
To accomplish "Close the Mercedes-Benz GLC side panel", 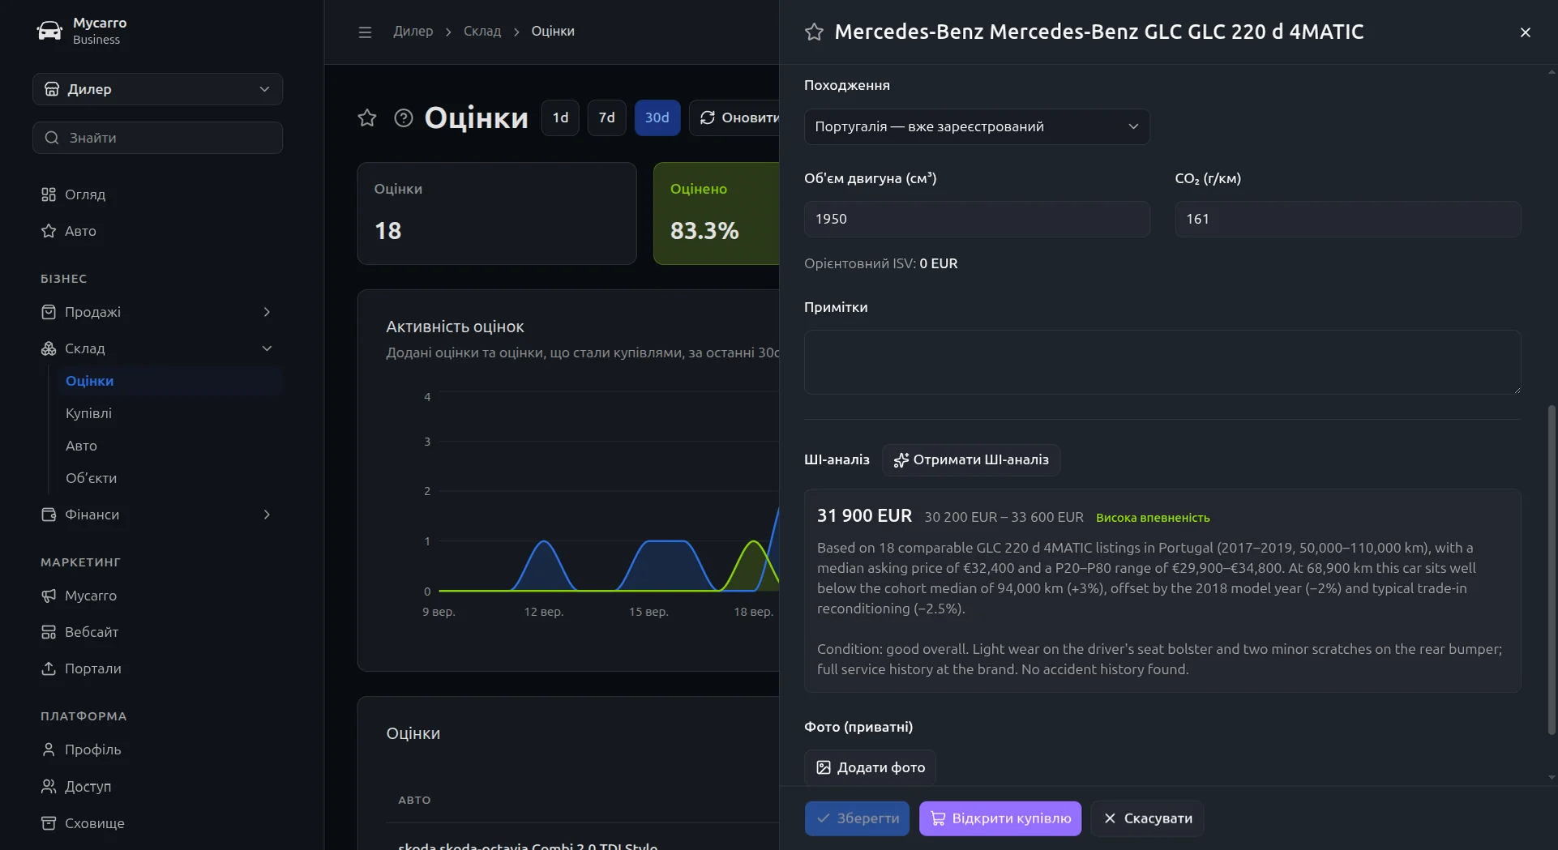I will [1525, 32].
